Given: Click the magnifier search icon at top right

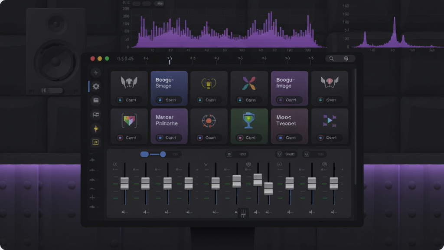Looking at the screenshot, I should (x=331, y=59).
